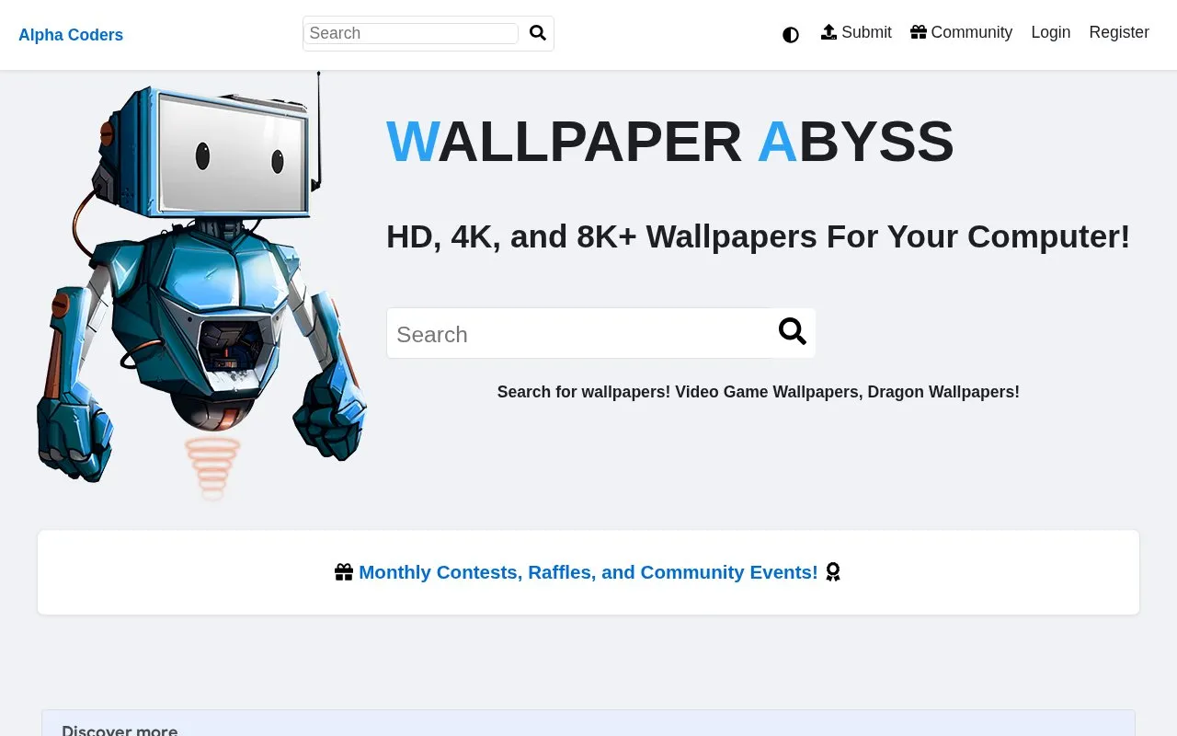Open the Alpha Coders home link

(71, 35)
